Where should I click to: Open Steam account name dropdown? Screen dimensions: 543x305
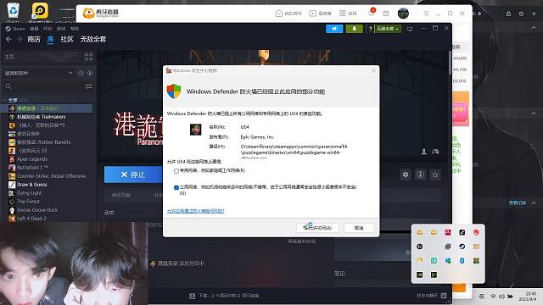tap(388, 29)
